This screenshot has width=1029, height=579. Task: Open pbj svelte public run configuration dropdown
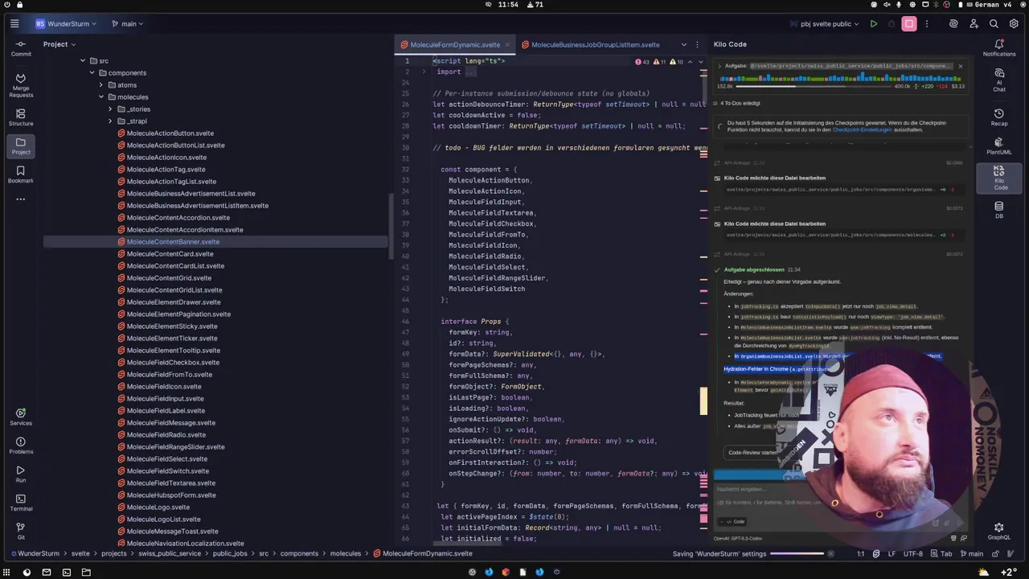point(825,24)
